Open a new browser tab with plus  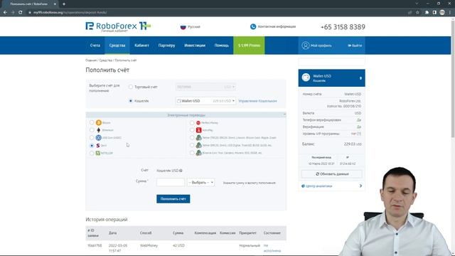[64, 4]
